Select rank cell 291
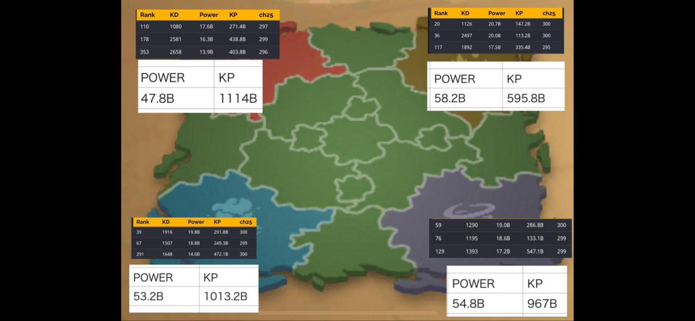The image size is (695, 321). [x=140, y=253]
